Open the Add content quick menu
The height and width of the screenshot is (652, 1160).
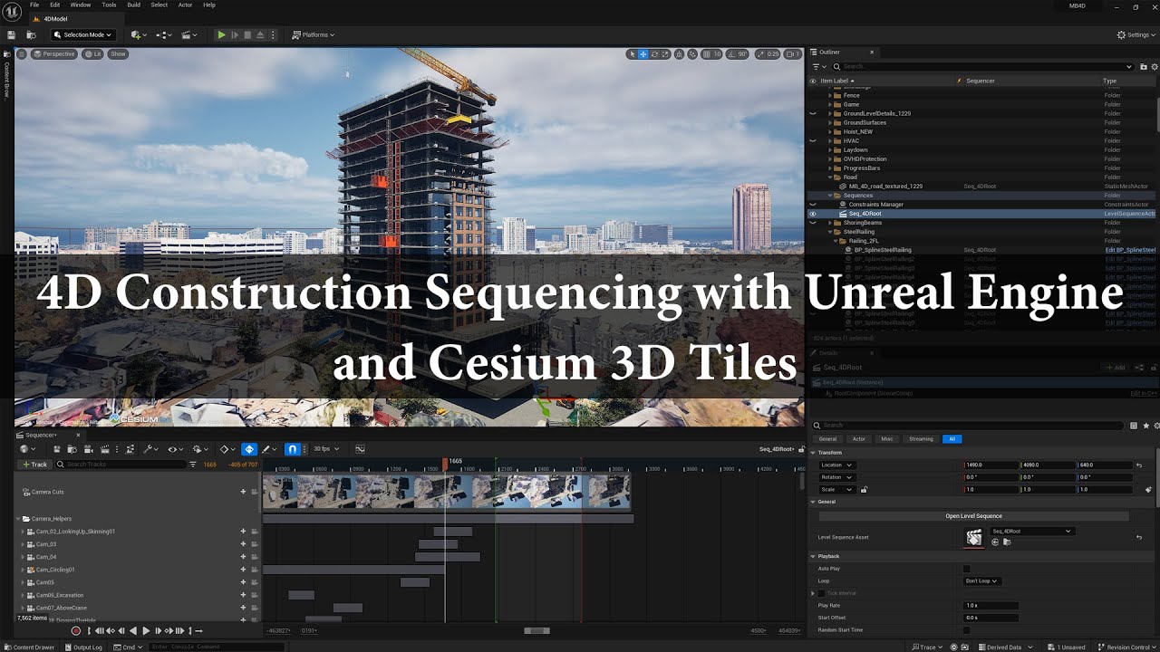coord(139,34)
